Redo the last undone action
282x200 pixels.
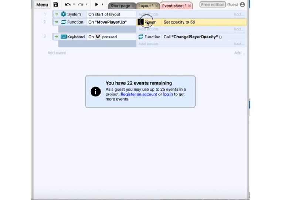click(x=81, y=4)
